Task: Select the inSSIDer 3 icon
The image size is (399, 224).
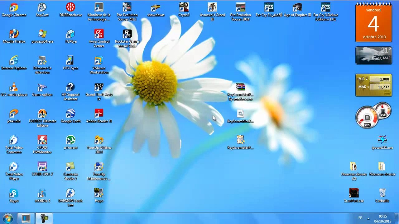Action: tap(42, 195)
